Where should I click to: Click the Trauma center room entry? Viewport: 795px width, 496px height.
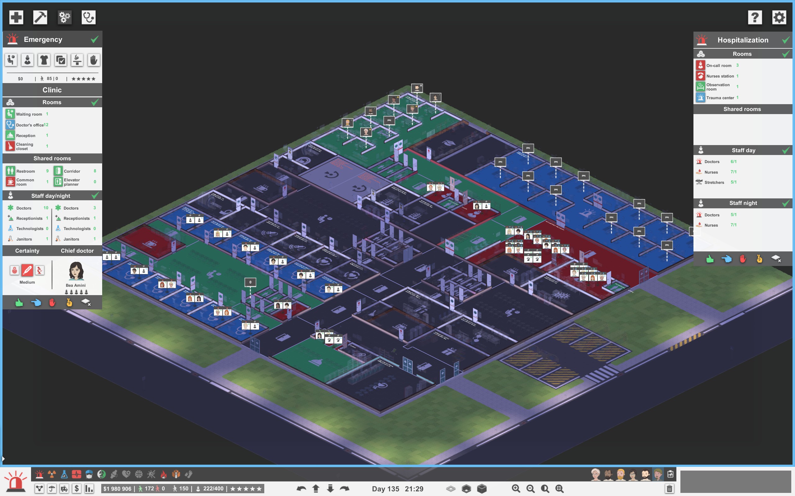click(718, 98)
